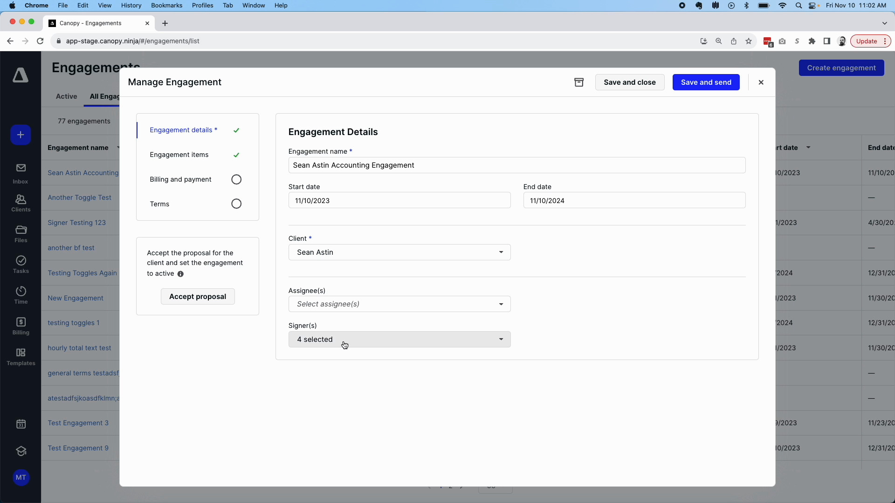Click the browser back arrow
Screen dimensions: 895x503
click(x=10, y=41)
